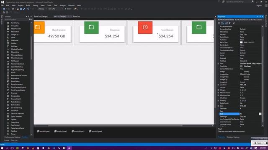Expand the MaximumSize property node
Viewport: 268px width, 150px height.
(219, 92)
